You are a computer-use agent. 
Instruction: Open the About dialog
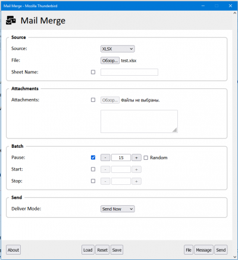[13, 250]
